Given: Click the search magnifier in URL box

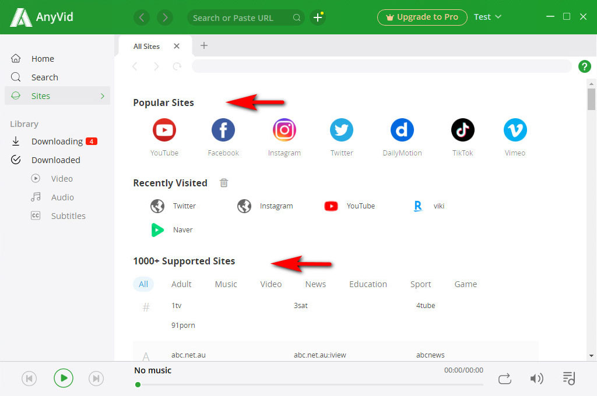Looking at the screenshot, I should pyautogui.click(x=297, y=18).
